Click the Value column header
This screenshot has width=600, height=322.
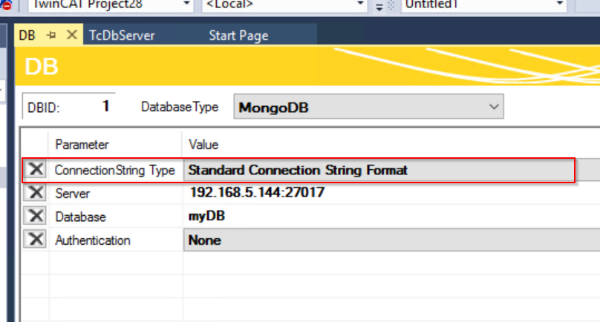click(x=203, y=145)
